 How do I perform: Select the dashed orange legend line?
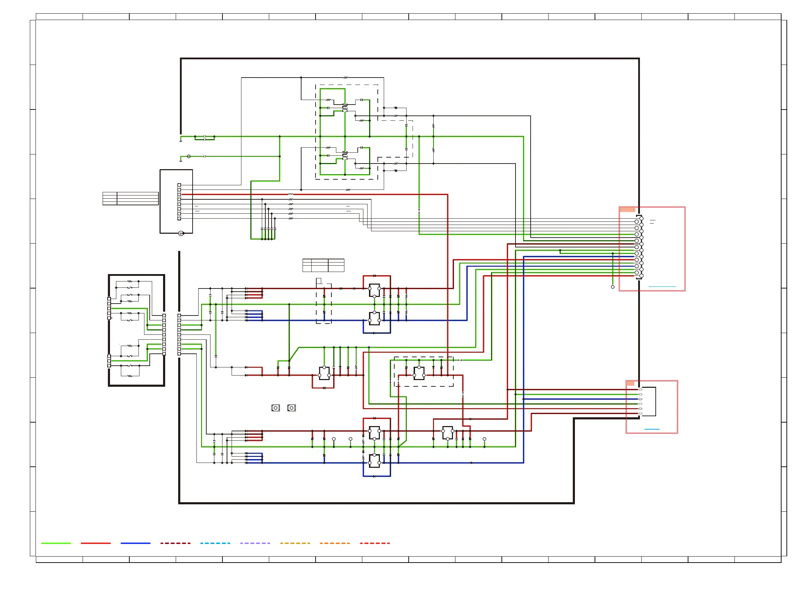click(x=335, y=543)
